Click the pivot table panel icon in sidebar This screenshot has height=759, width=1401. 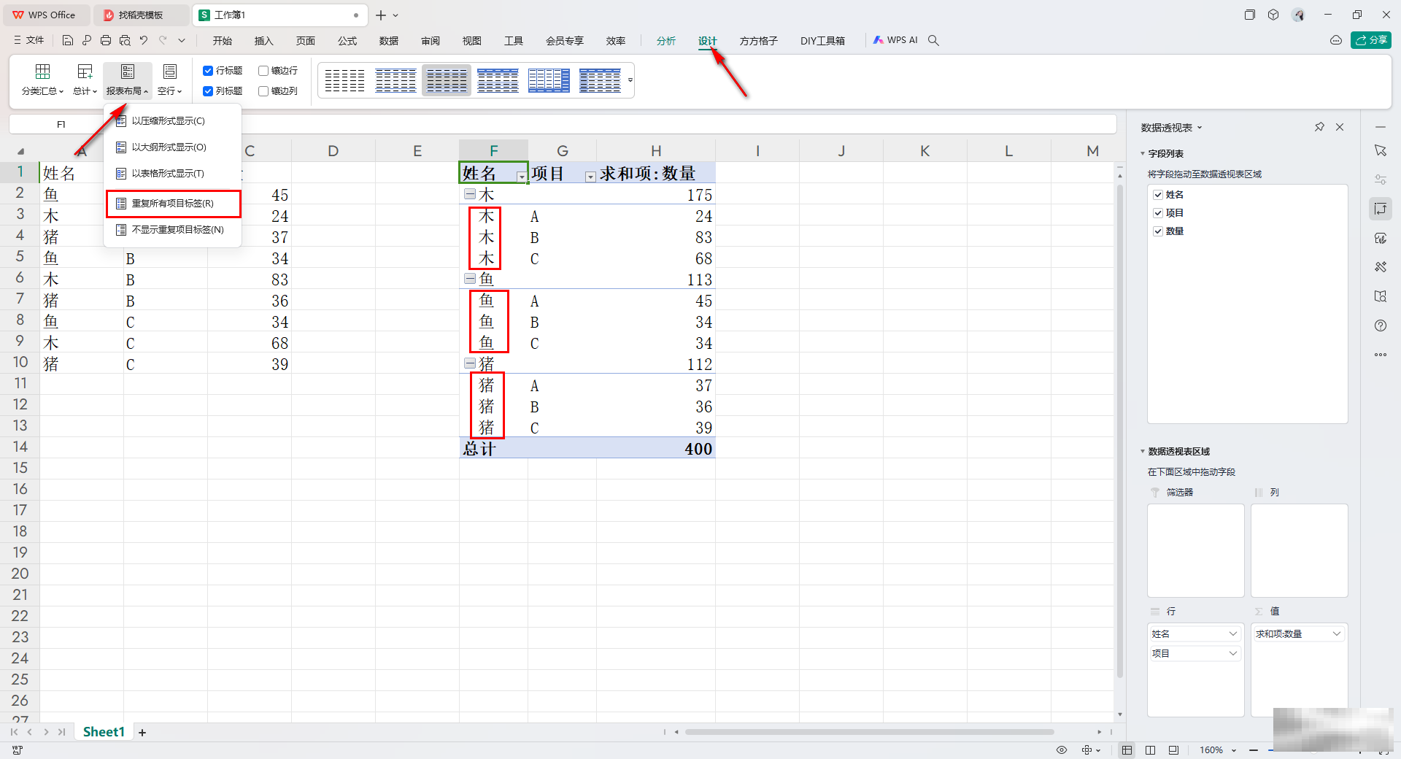pos(1381,209)
